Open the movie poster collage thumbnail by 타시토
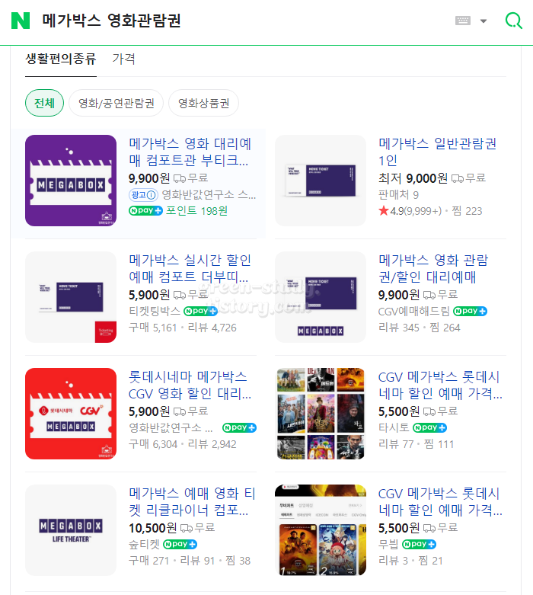Viewport: 533px width, 595px height. (320, 414)
